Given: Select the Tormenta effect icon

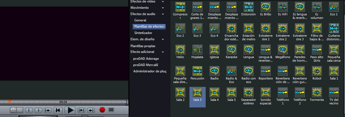Looking at the screenshot, I should pos(317,92).
